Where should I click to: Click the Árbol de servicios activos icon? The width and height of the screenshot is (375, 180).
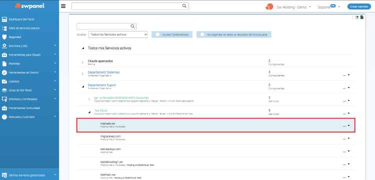tap(4, 28)
